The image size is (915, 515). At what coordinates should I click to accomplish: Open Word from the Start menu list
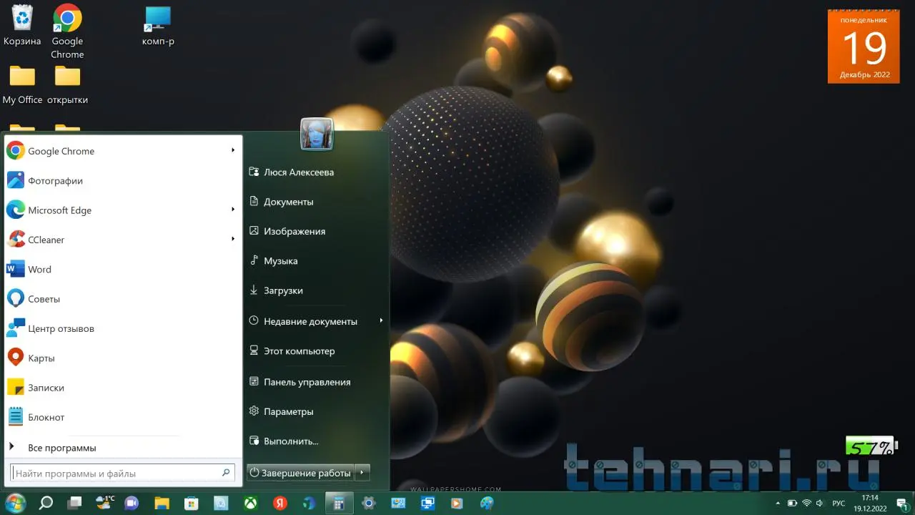point(39,270)
